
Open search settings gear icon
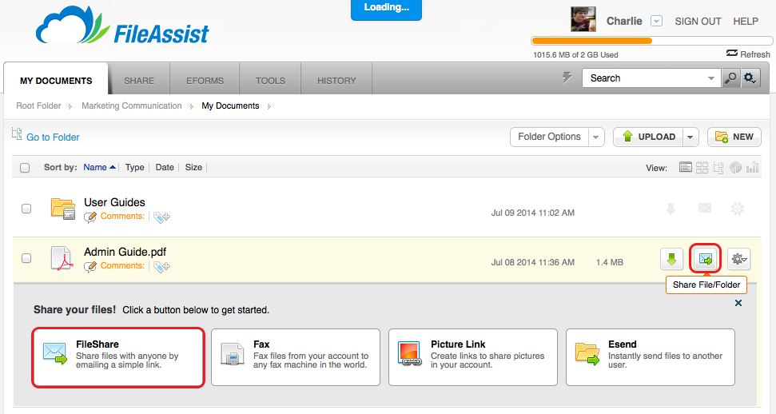(x=750, y=78)
